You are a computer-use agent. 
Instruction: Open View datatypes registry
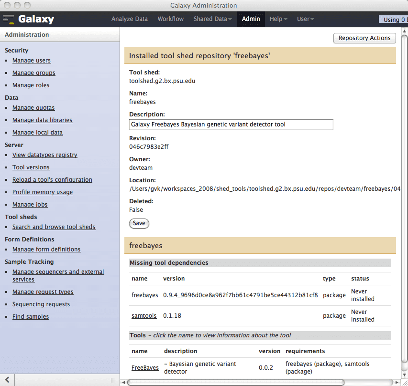coord(44,155)
